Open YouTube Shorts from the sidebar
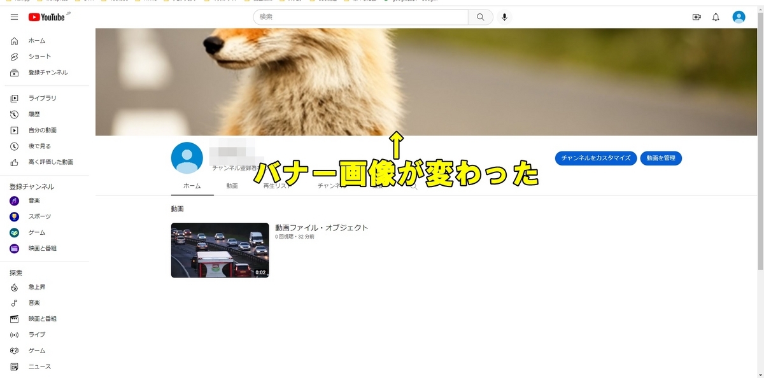764x378 pixels. [38, 56]
